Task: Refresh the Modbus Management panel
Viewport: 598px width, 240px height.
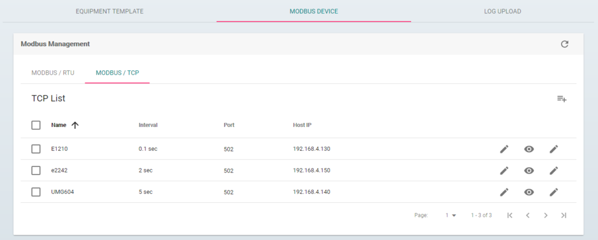Action: (x=564, y=44)
